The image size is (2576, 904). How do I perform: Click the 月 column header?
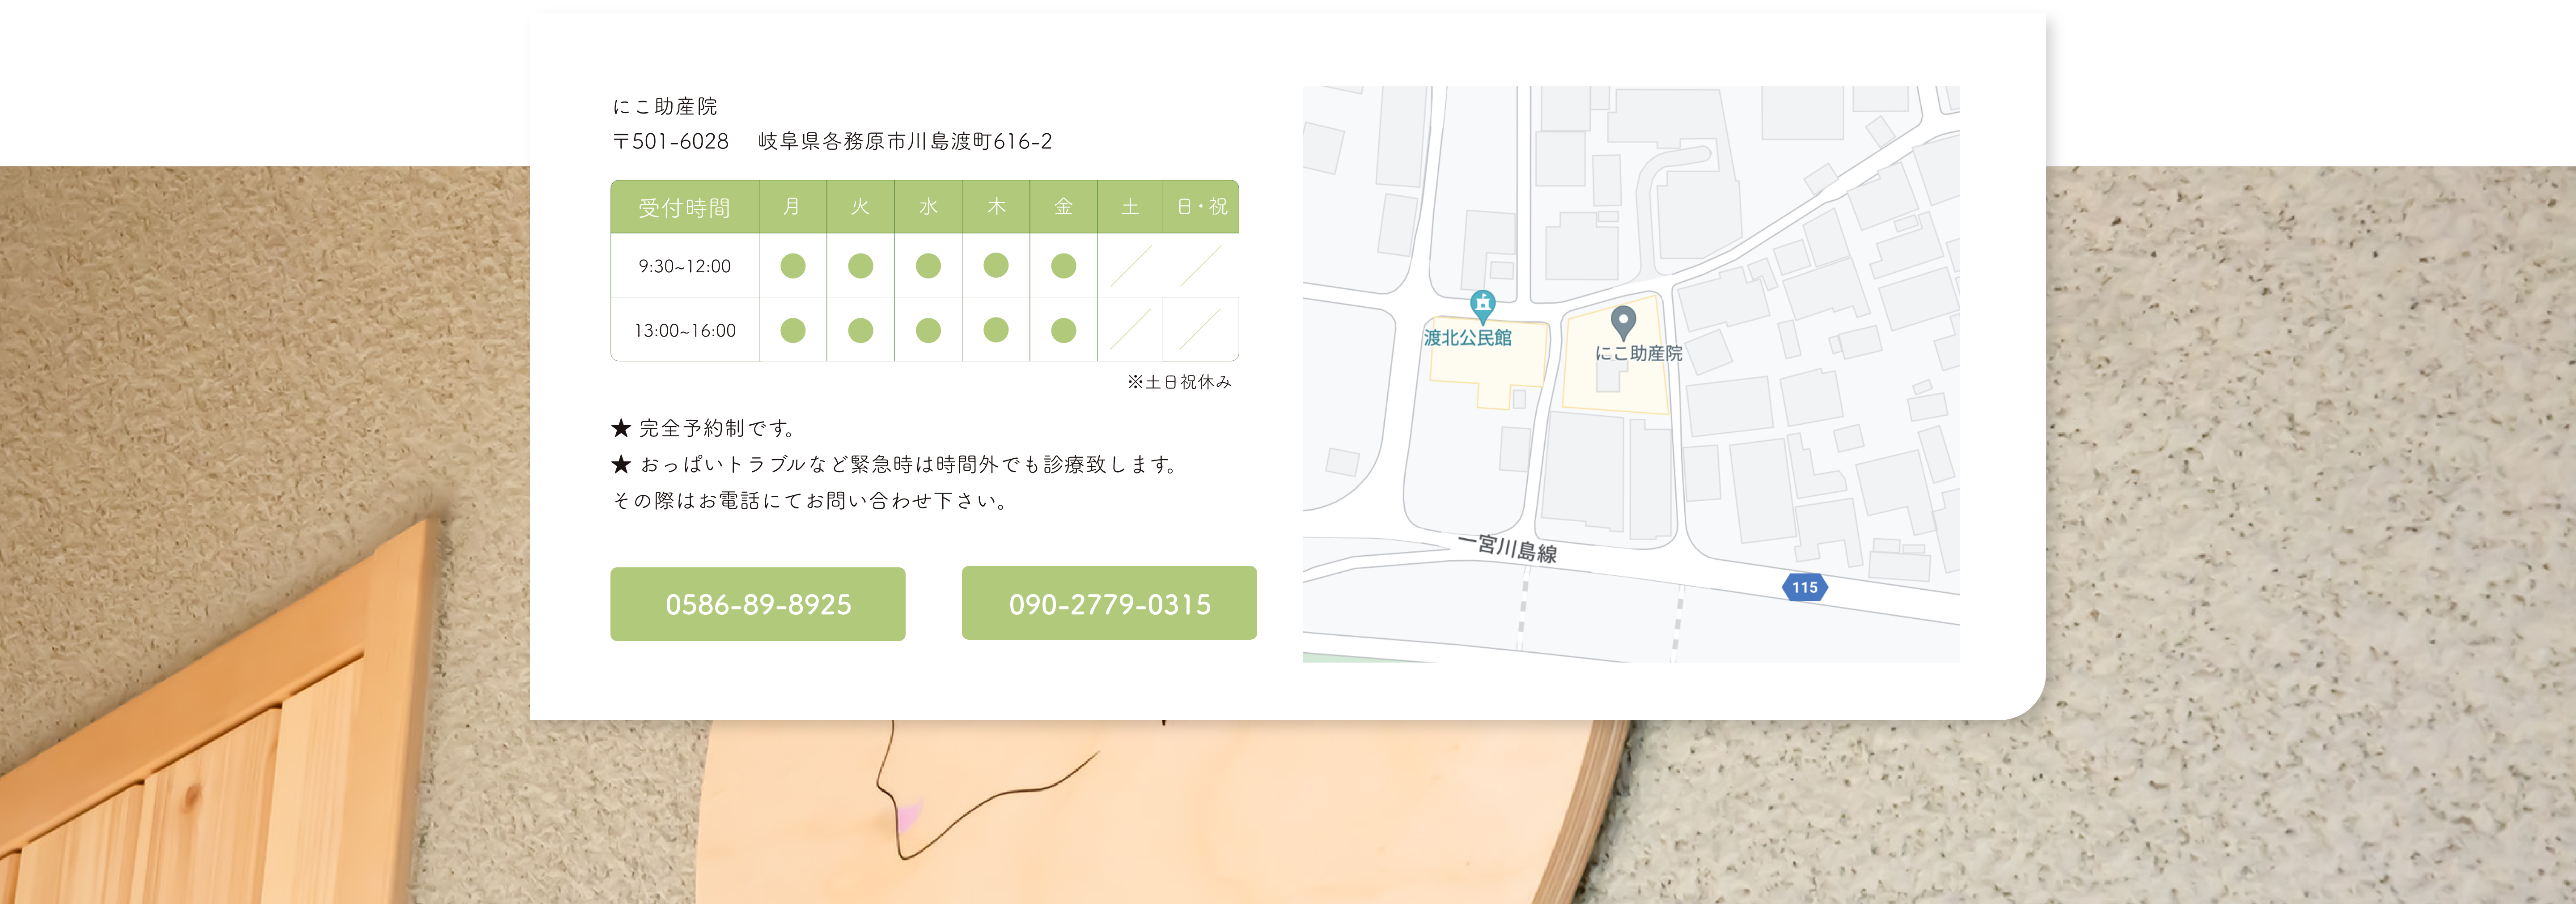point(792,207)
